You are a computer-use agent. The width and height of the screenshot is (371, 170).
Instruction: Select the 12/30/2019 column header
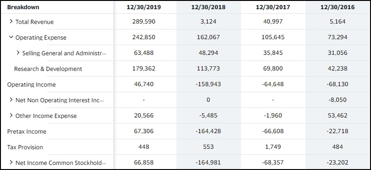(144, 7)
